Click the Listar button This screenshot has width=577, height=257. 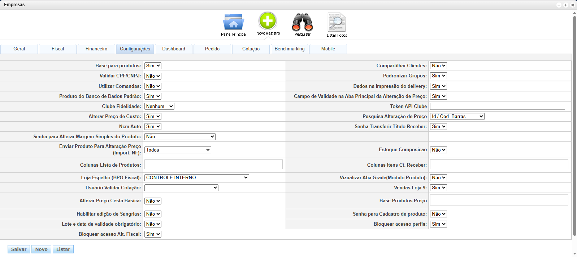63,249
